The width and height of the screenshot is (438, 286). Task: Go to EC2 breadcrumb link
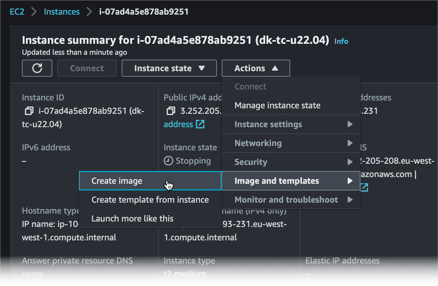tap(17, 12)
